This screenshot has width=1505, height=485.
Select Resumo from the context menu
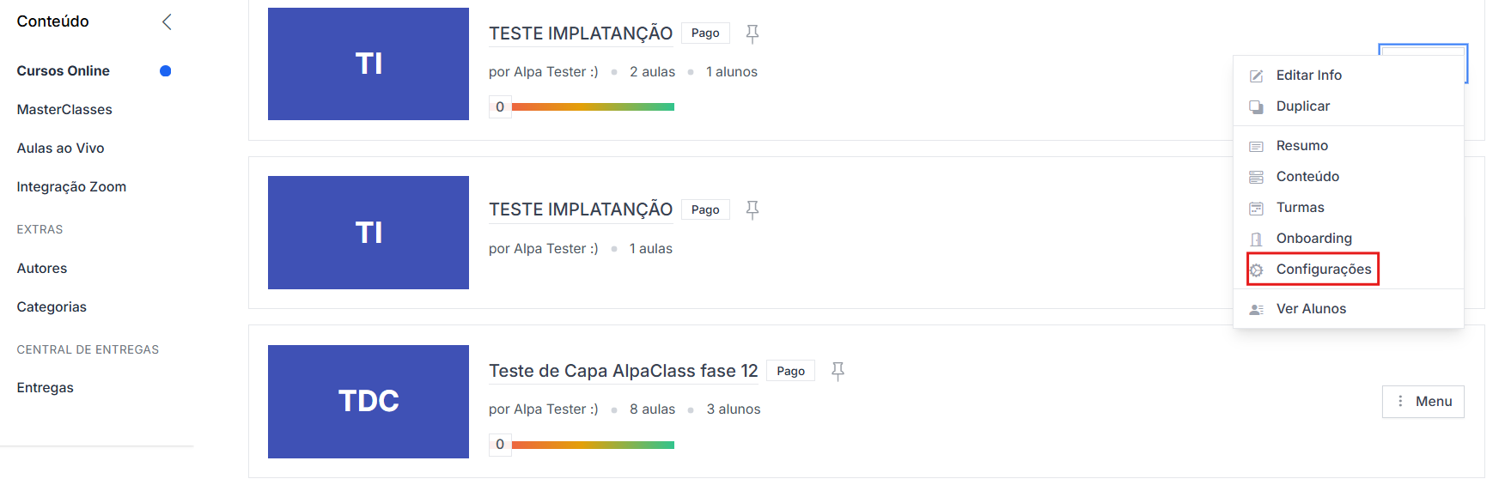pos(1301,146)
